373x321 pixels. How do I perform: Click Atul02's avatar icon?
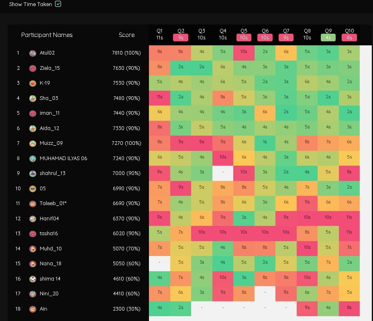(x=33, y=53)
